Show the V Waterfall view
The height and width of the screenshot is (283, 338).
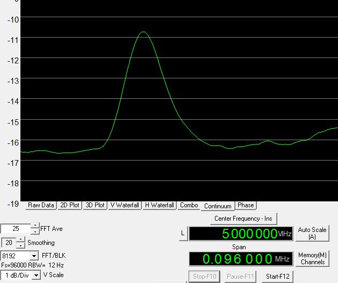125,205
